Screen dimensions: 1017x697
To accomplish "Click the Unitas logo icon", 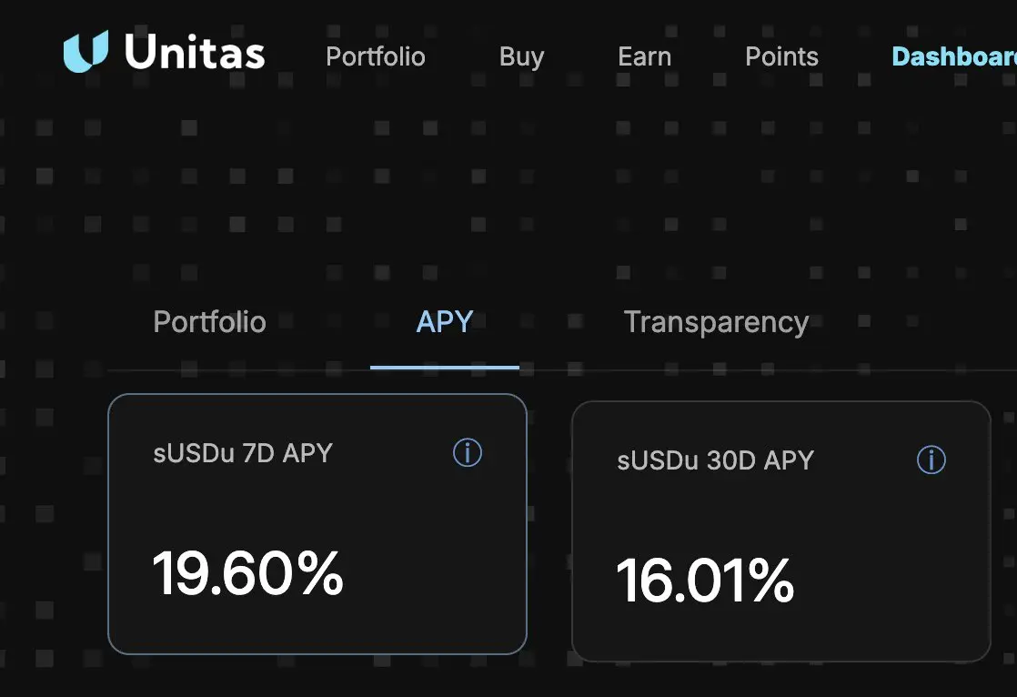I will tap(86, 51).
